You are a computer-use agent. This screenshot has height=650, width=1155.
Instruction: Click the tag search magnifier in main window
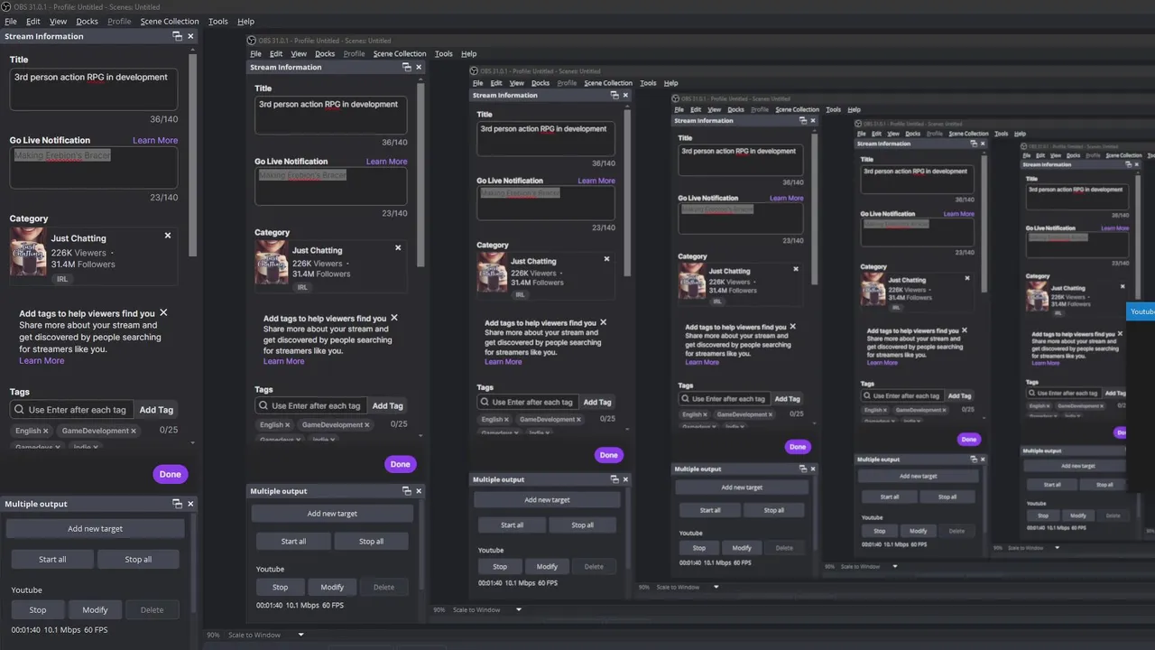tap(19, 410)
